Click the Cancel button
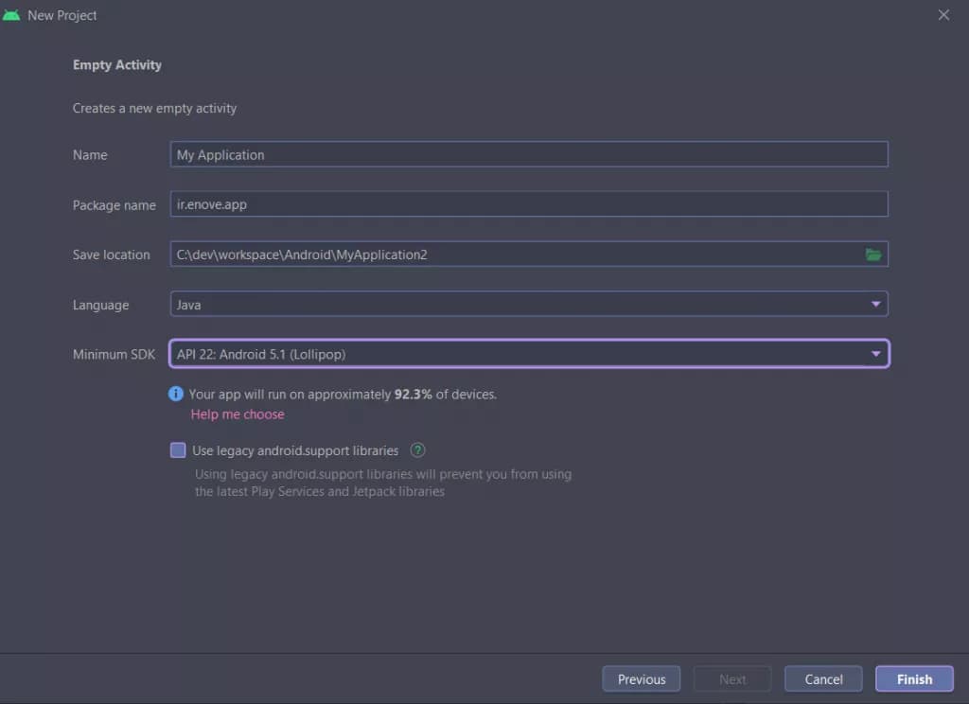This screenshot has height=704, width=969. pyautogui.click(x=823, y=678)
